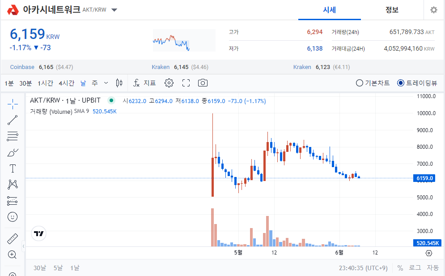This screenshot has width=445, height=276.
Task: Open the forecasting and position tools
Action: pyautogui.click(x=13, y=201)
